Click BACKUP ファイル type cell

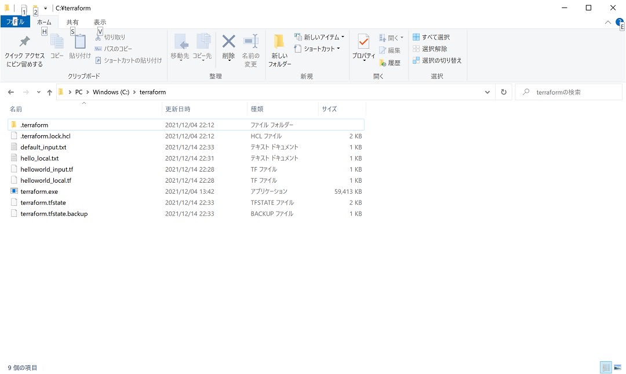pos(272,214)
